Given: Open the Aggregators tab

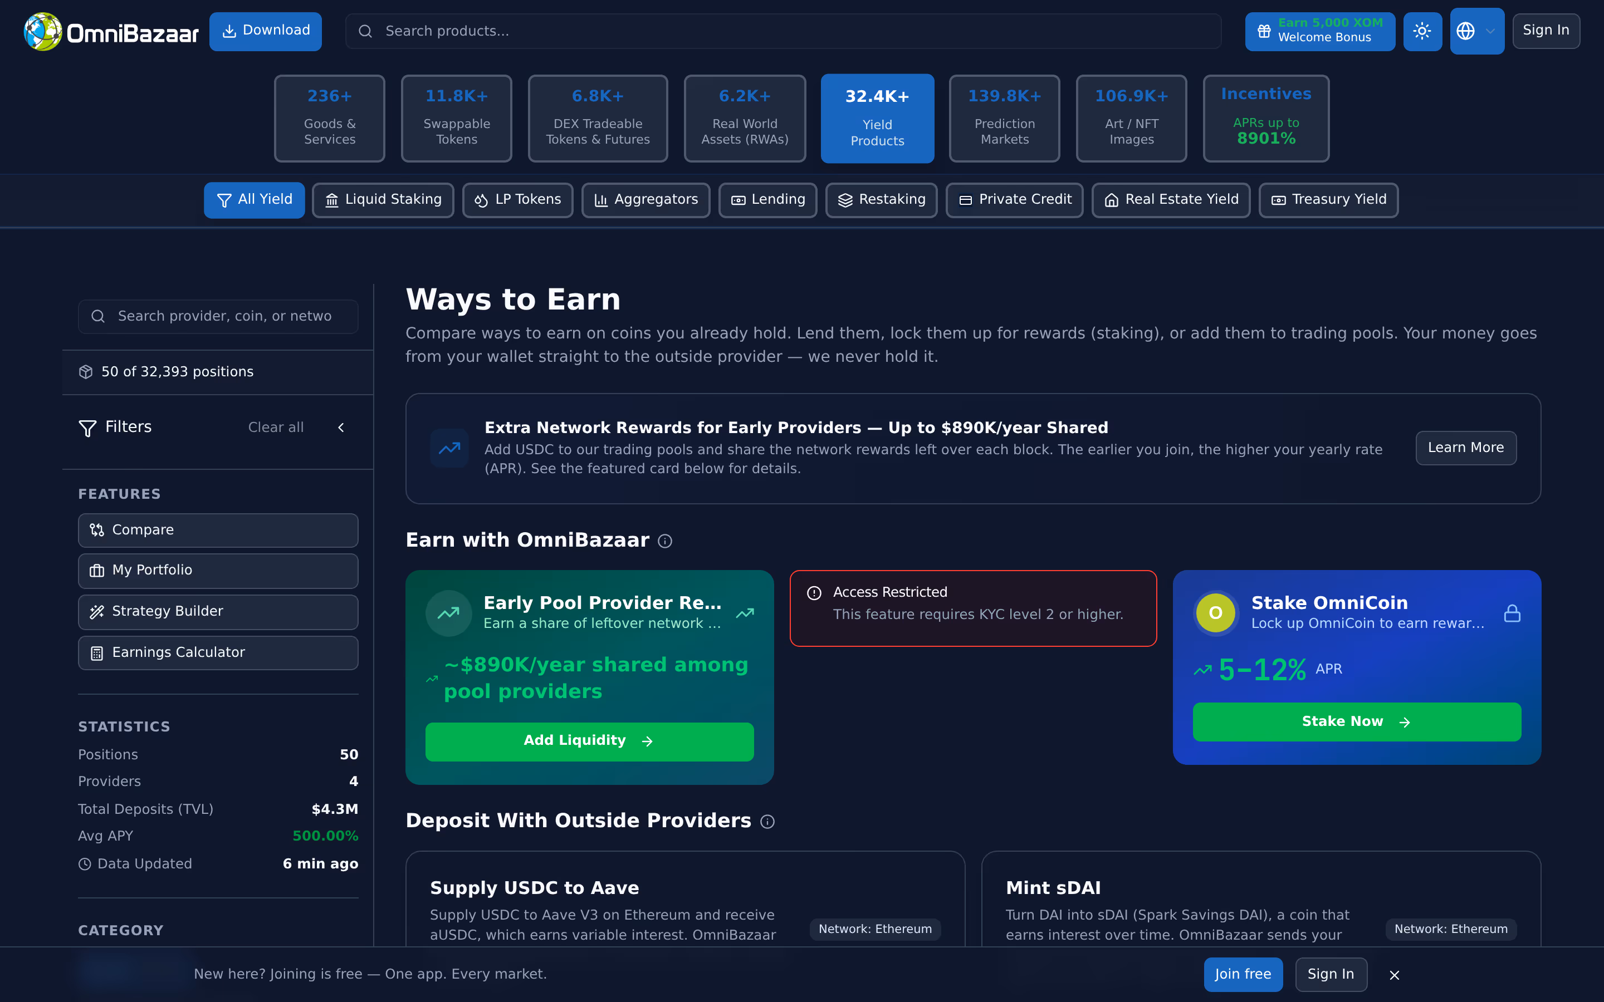Looking at the screenshot, I should tap(645, 200).
